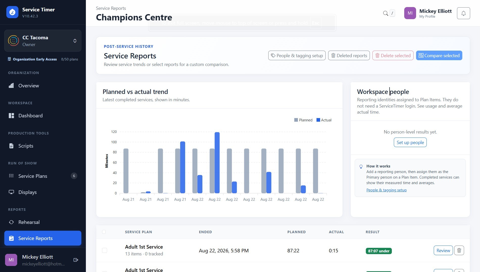
Task: Click Delete selected button
Action: click(x=393, y=55)
